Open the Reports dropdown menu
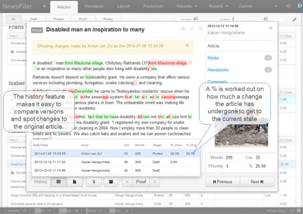Viewport: 303px width, 214px height. click(218, 6)
